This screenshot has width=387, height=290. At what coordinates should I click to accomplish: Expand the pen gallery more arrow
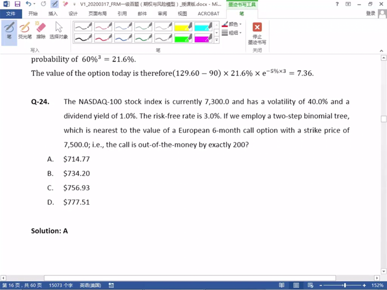tap(216, 40)
